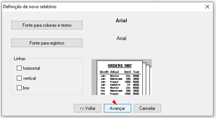This screenshot has width=216, height=118.
Task: Click the 'Fonte para registros' button
Action: pyautogui.click(x=47, y=43)
